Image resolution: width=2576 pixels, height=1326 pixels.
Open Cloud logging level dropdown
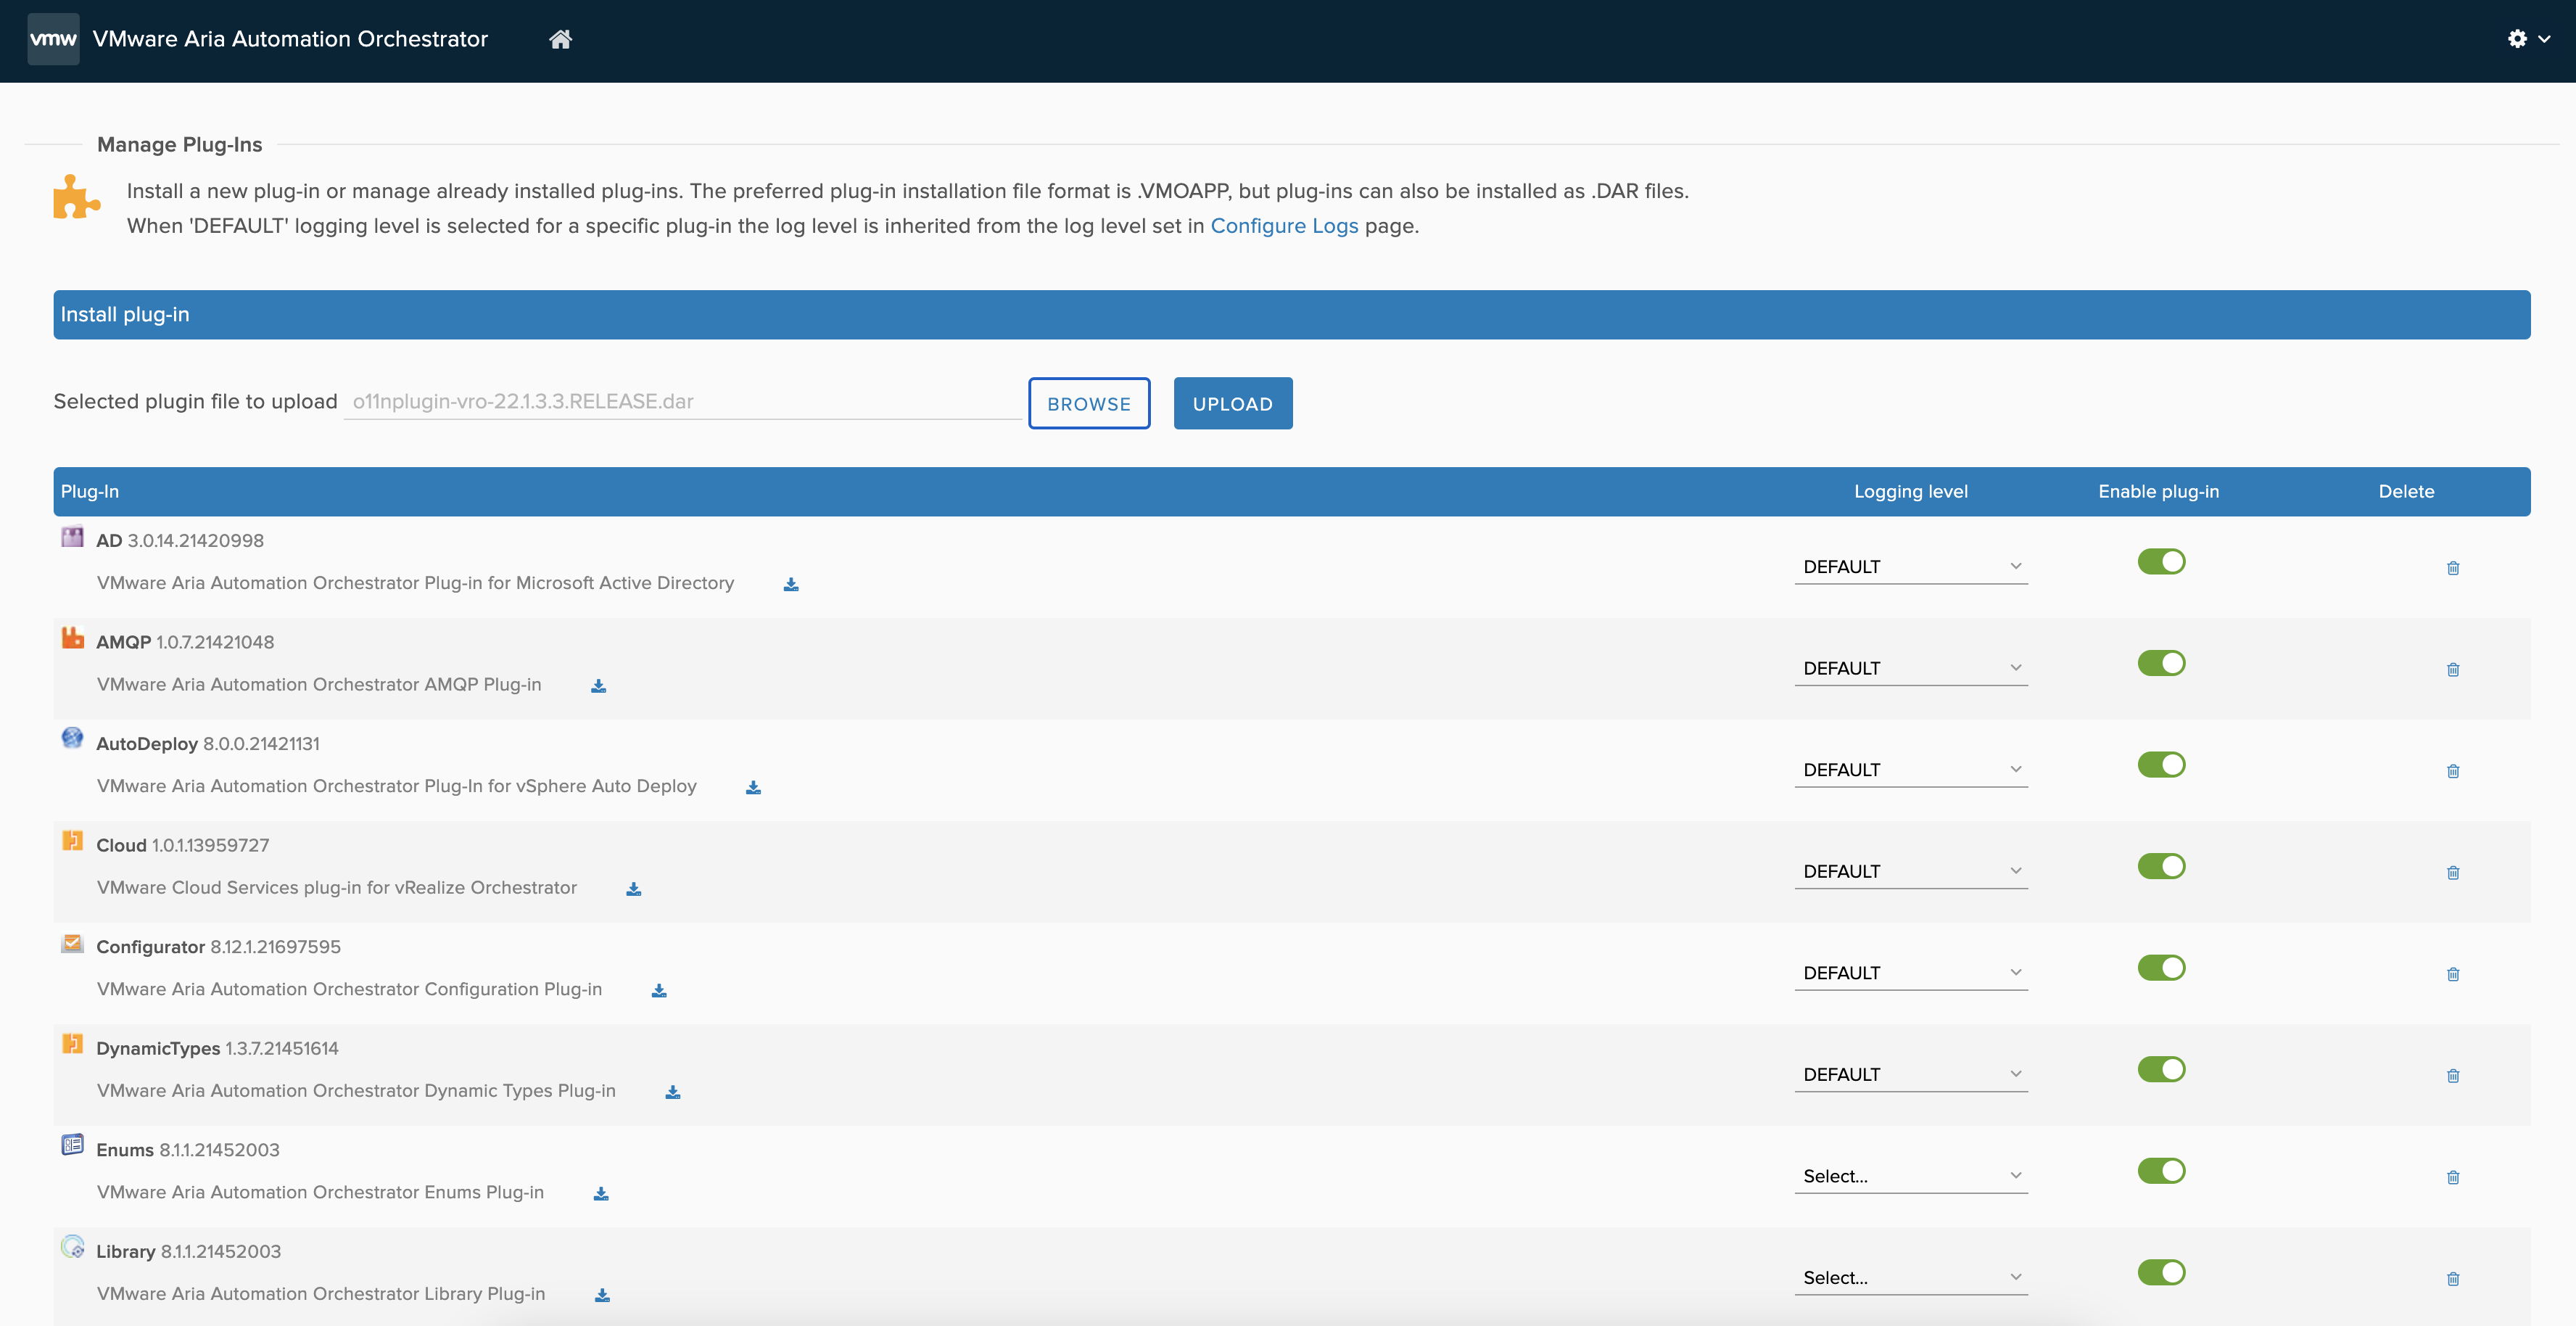point(1910,871)
